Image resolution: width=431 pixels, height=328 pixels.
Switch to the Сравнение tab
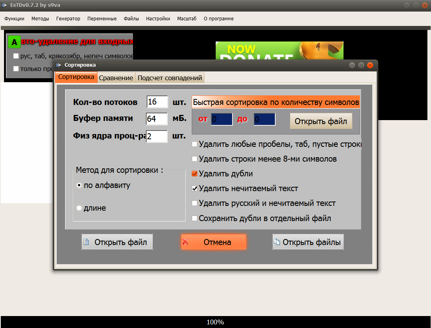[x=116, y=78]
